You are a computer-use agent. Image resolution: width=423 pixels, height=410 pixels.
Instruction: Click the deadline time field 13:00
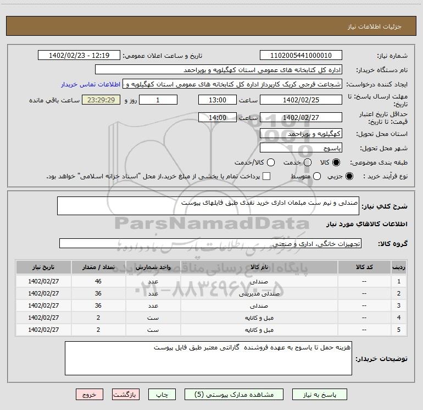point(218,100)
